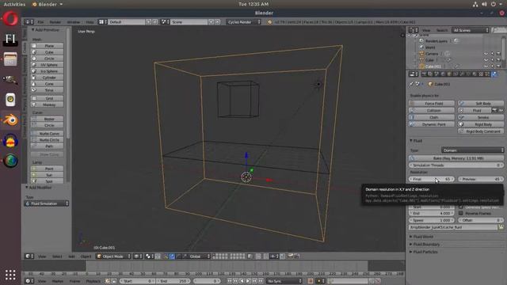
Task: Click Bake fluid simulation button
Action: (456, 158)
